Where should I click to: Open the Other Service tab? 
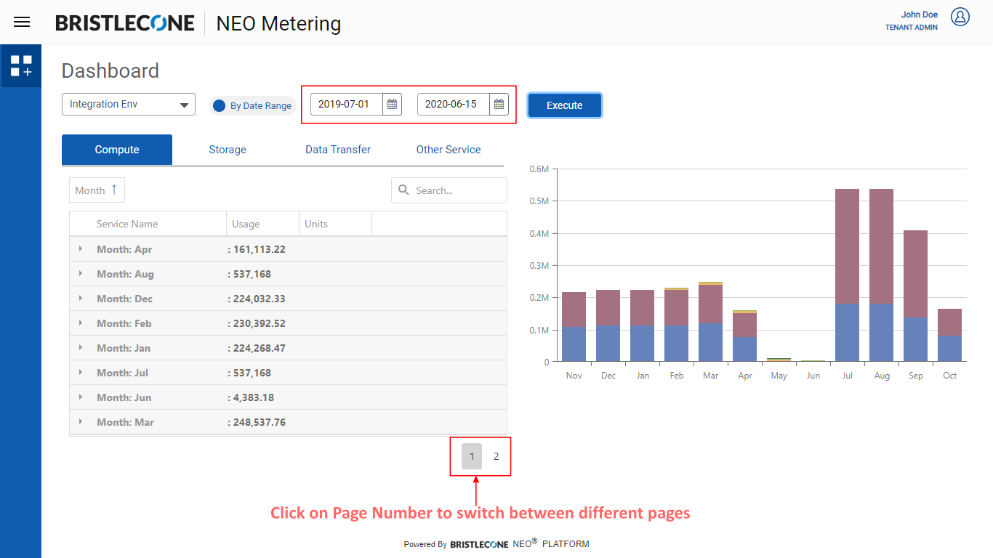coord(449,150)
